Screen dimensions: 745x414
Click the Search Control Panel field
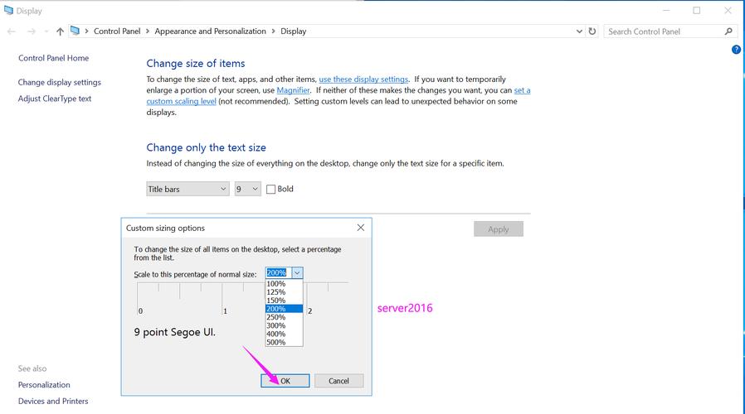coord(664,31)
